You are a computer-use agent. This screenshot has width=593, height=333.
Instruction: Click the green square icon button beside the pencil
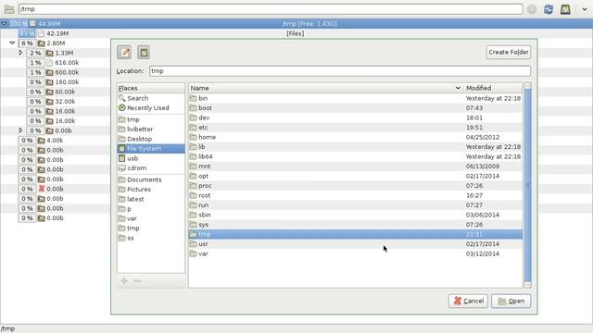tap(144, 53)
